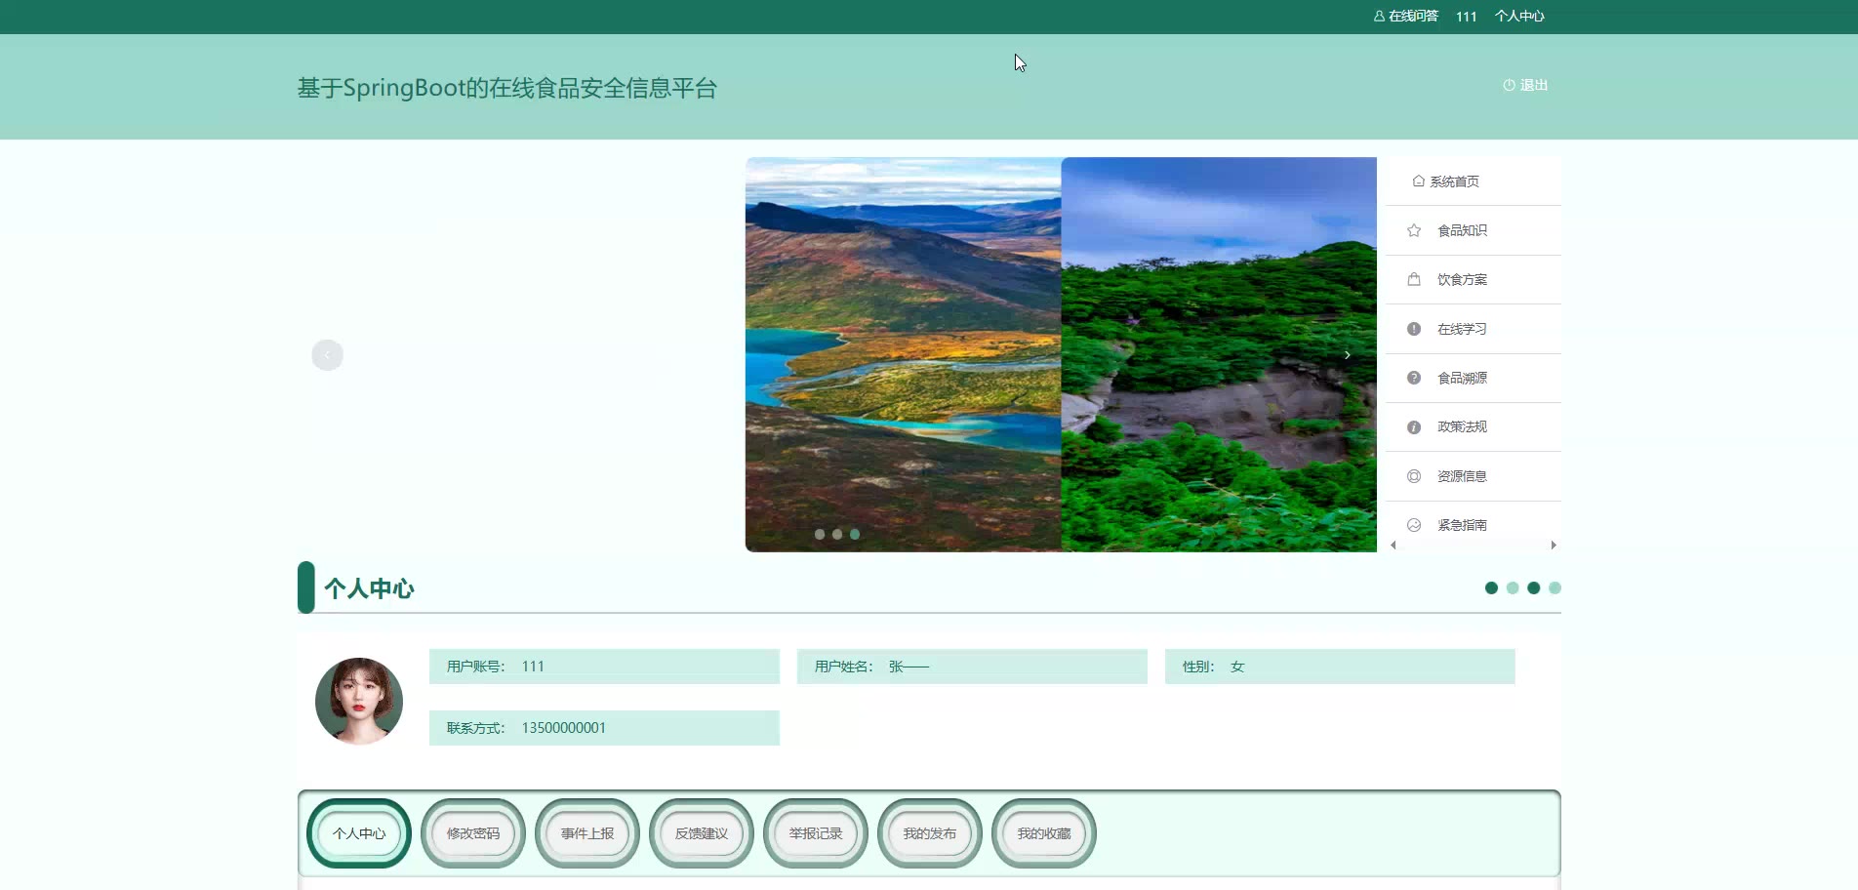Open the 事件上报 tab button
This screenshot has height=890, width=1858.
click(x=587, y=833)
